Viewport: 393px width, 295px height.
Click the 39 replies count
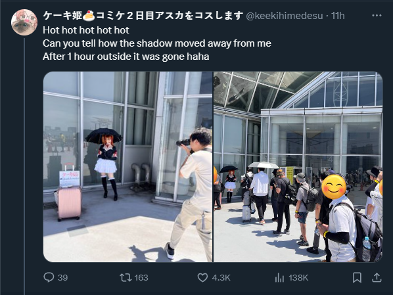pos(62,278)
